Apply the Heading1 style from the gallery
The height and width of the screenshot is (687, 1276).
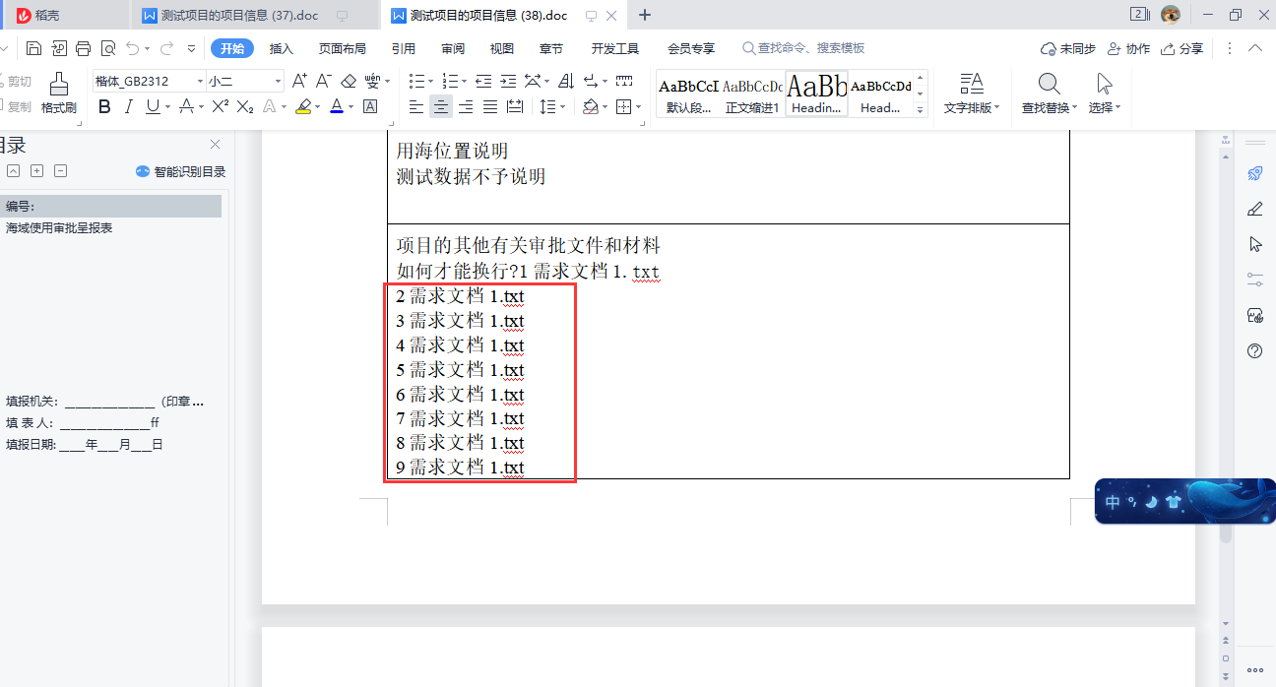[x=817, y=93]
